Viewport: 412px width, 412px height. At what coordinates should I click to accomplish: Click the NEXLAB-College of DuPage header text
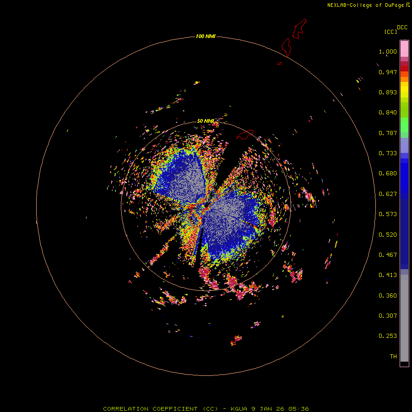365,5
